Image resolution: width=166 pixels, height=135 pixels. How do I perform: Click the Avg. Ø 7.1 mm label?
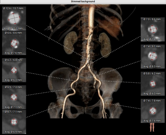click(x=13, y=107)
